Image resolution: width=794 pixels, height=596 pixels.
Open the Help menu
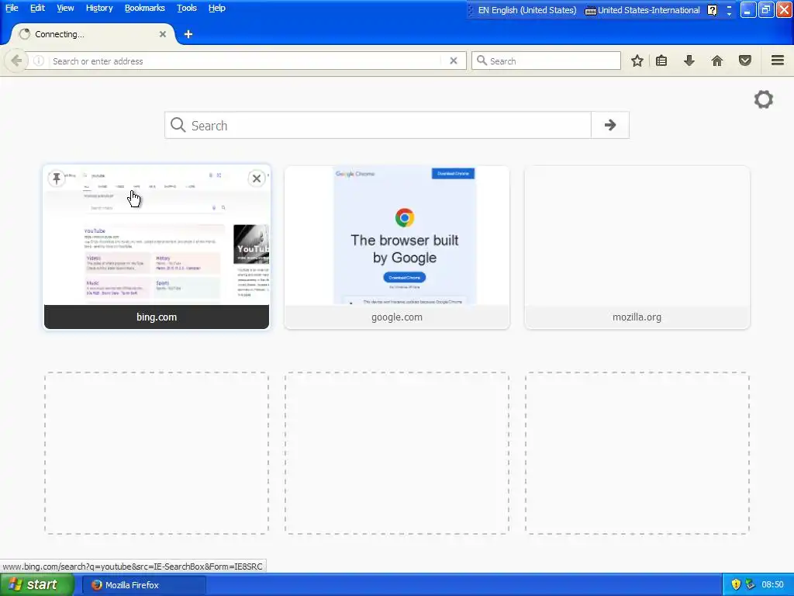coord(217,8)
